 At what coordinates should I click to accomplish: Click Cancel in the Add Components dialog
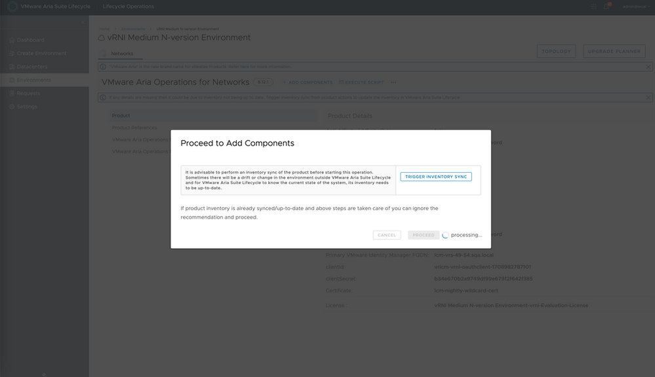coord(387,235)
